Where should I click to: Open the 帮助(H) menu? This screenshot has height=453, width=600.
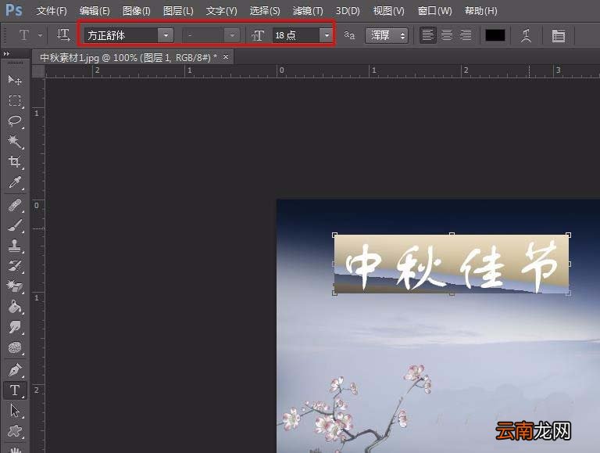point(480,11)
